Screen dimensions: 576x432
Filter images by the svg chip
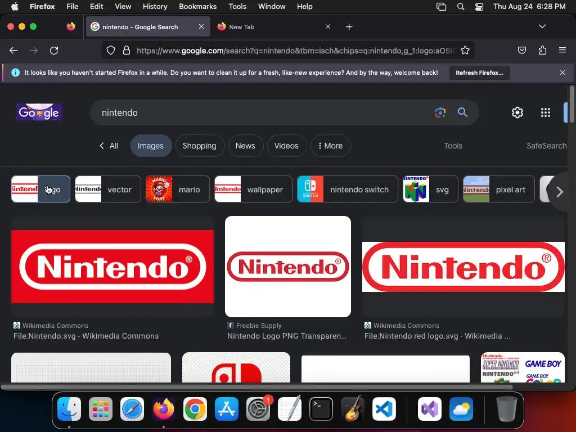coord(430,189)
